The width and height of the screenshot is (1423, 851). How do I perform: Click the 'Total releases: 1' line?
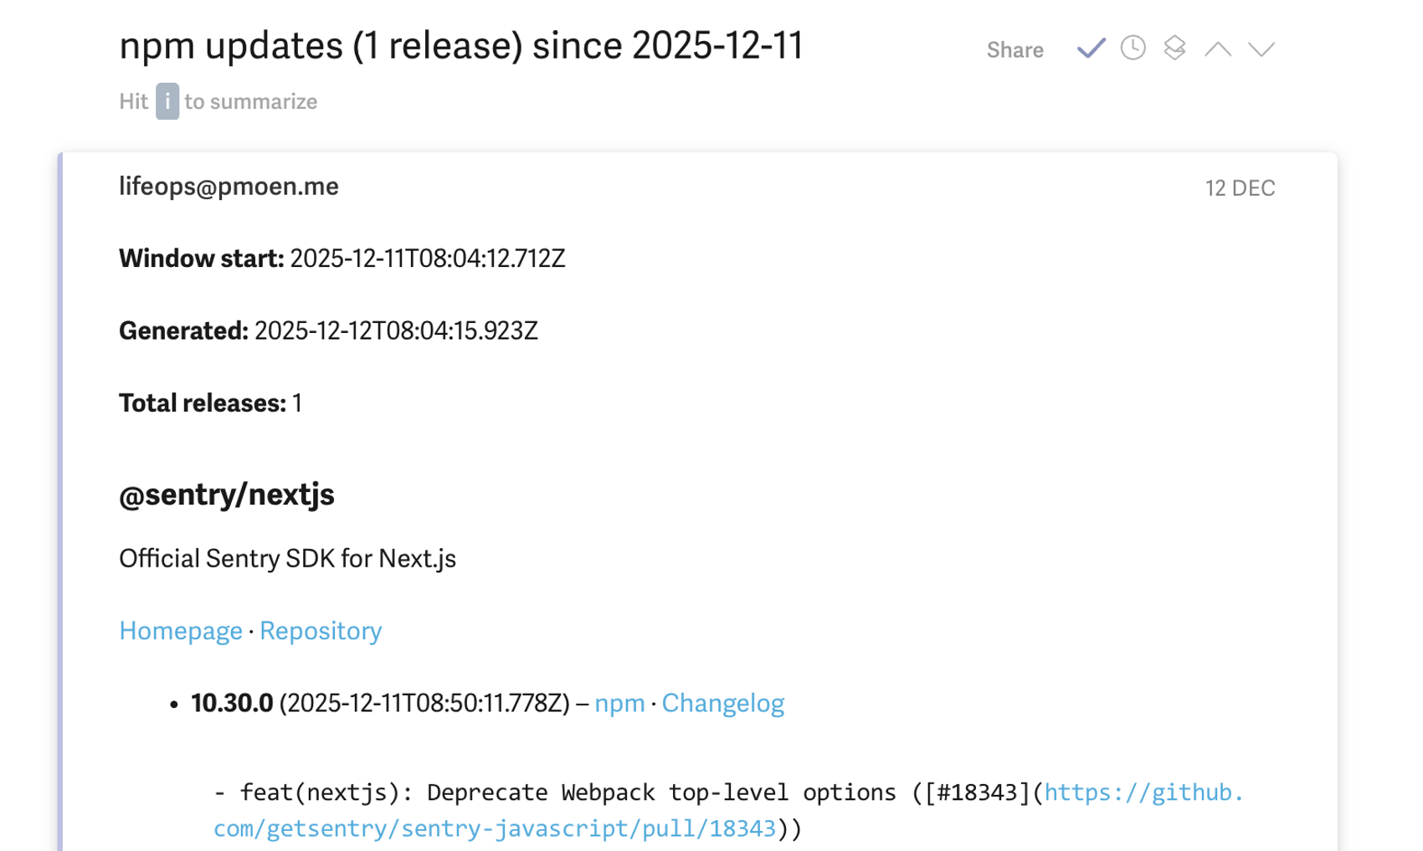click(210, 403)
